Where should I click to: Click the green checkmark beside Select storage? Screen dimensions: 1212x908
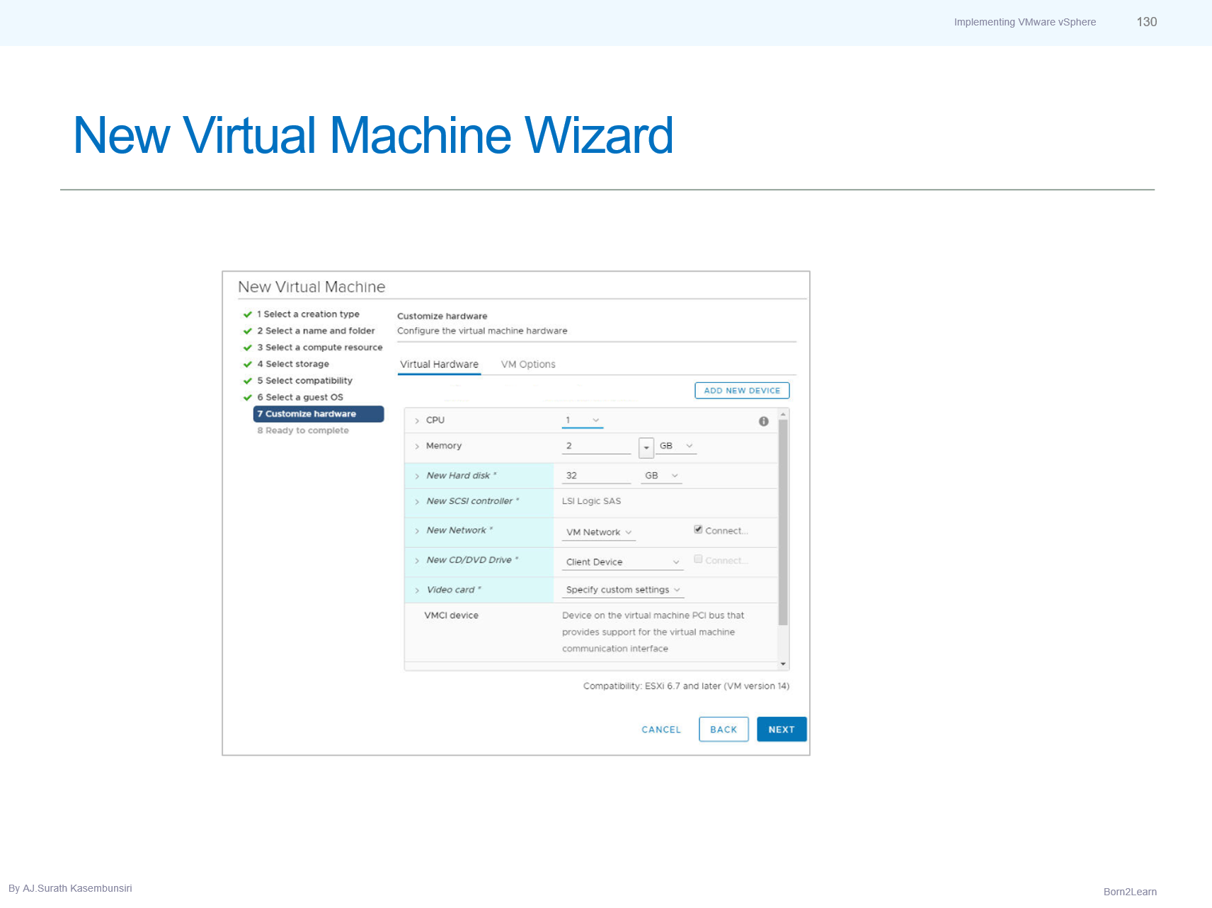[248, 364]
